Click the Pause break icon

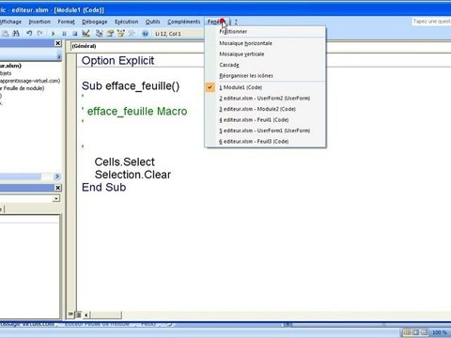pyautogui.click(x=64, y=34)
